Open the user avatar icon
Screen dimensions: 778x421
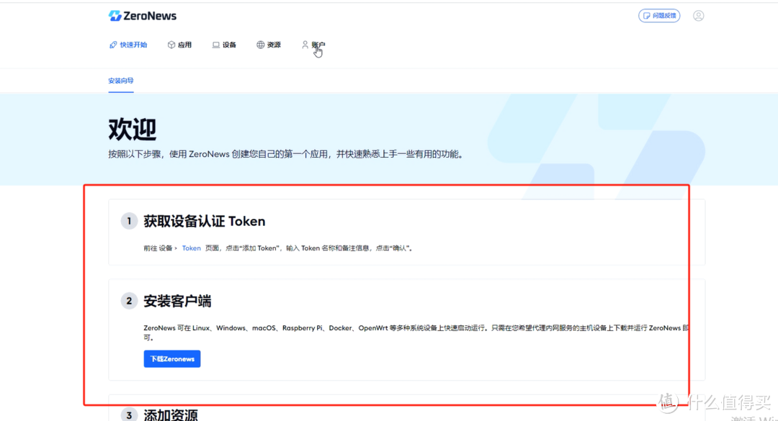click(698, 16)
